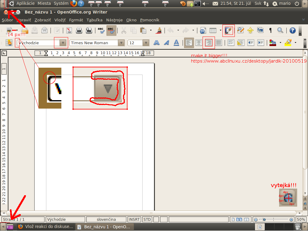
Task: Apply the font color
Action: pyautogui.click(x=273, y=43)
